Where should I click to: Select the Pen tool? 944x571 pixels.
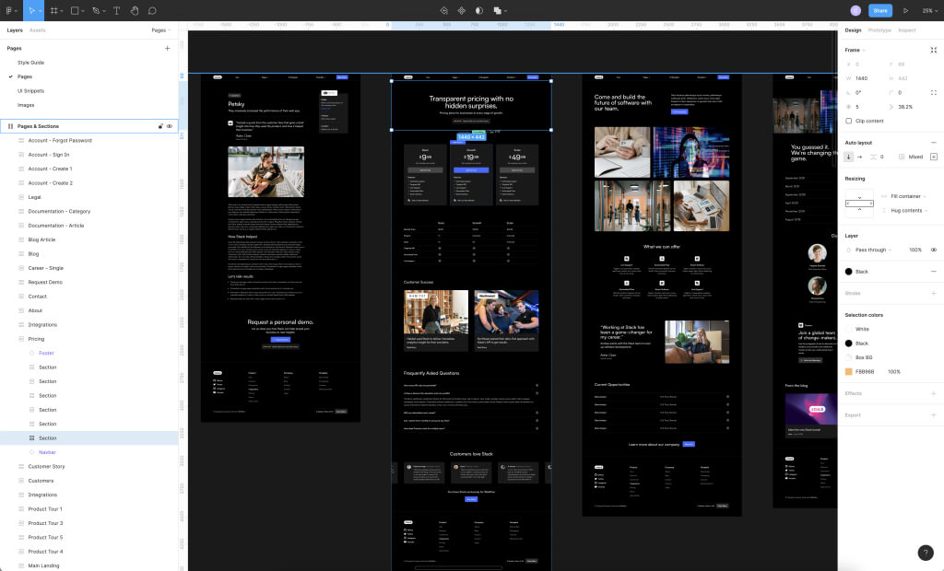coord(95,10)
